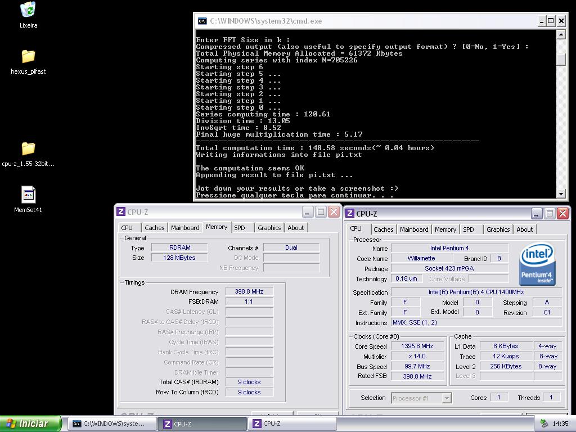The image size is (576, 432).
Task: Click the cmd.exe title bar icon
Action: click(x=202, y=21)
